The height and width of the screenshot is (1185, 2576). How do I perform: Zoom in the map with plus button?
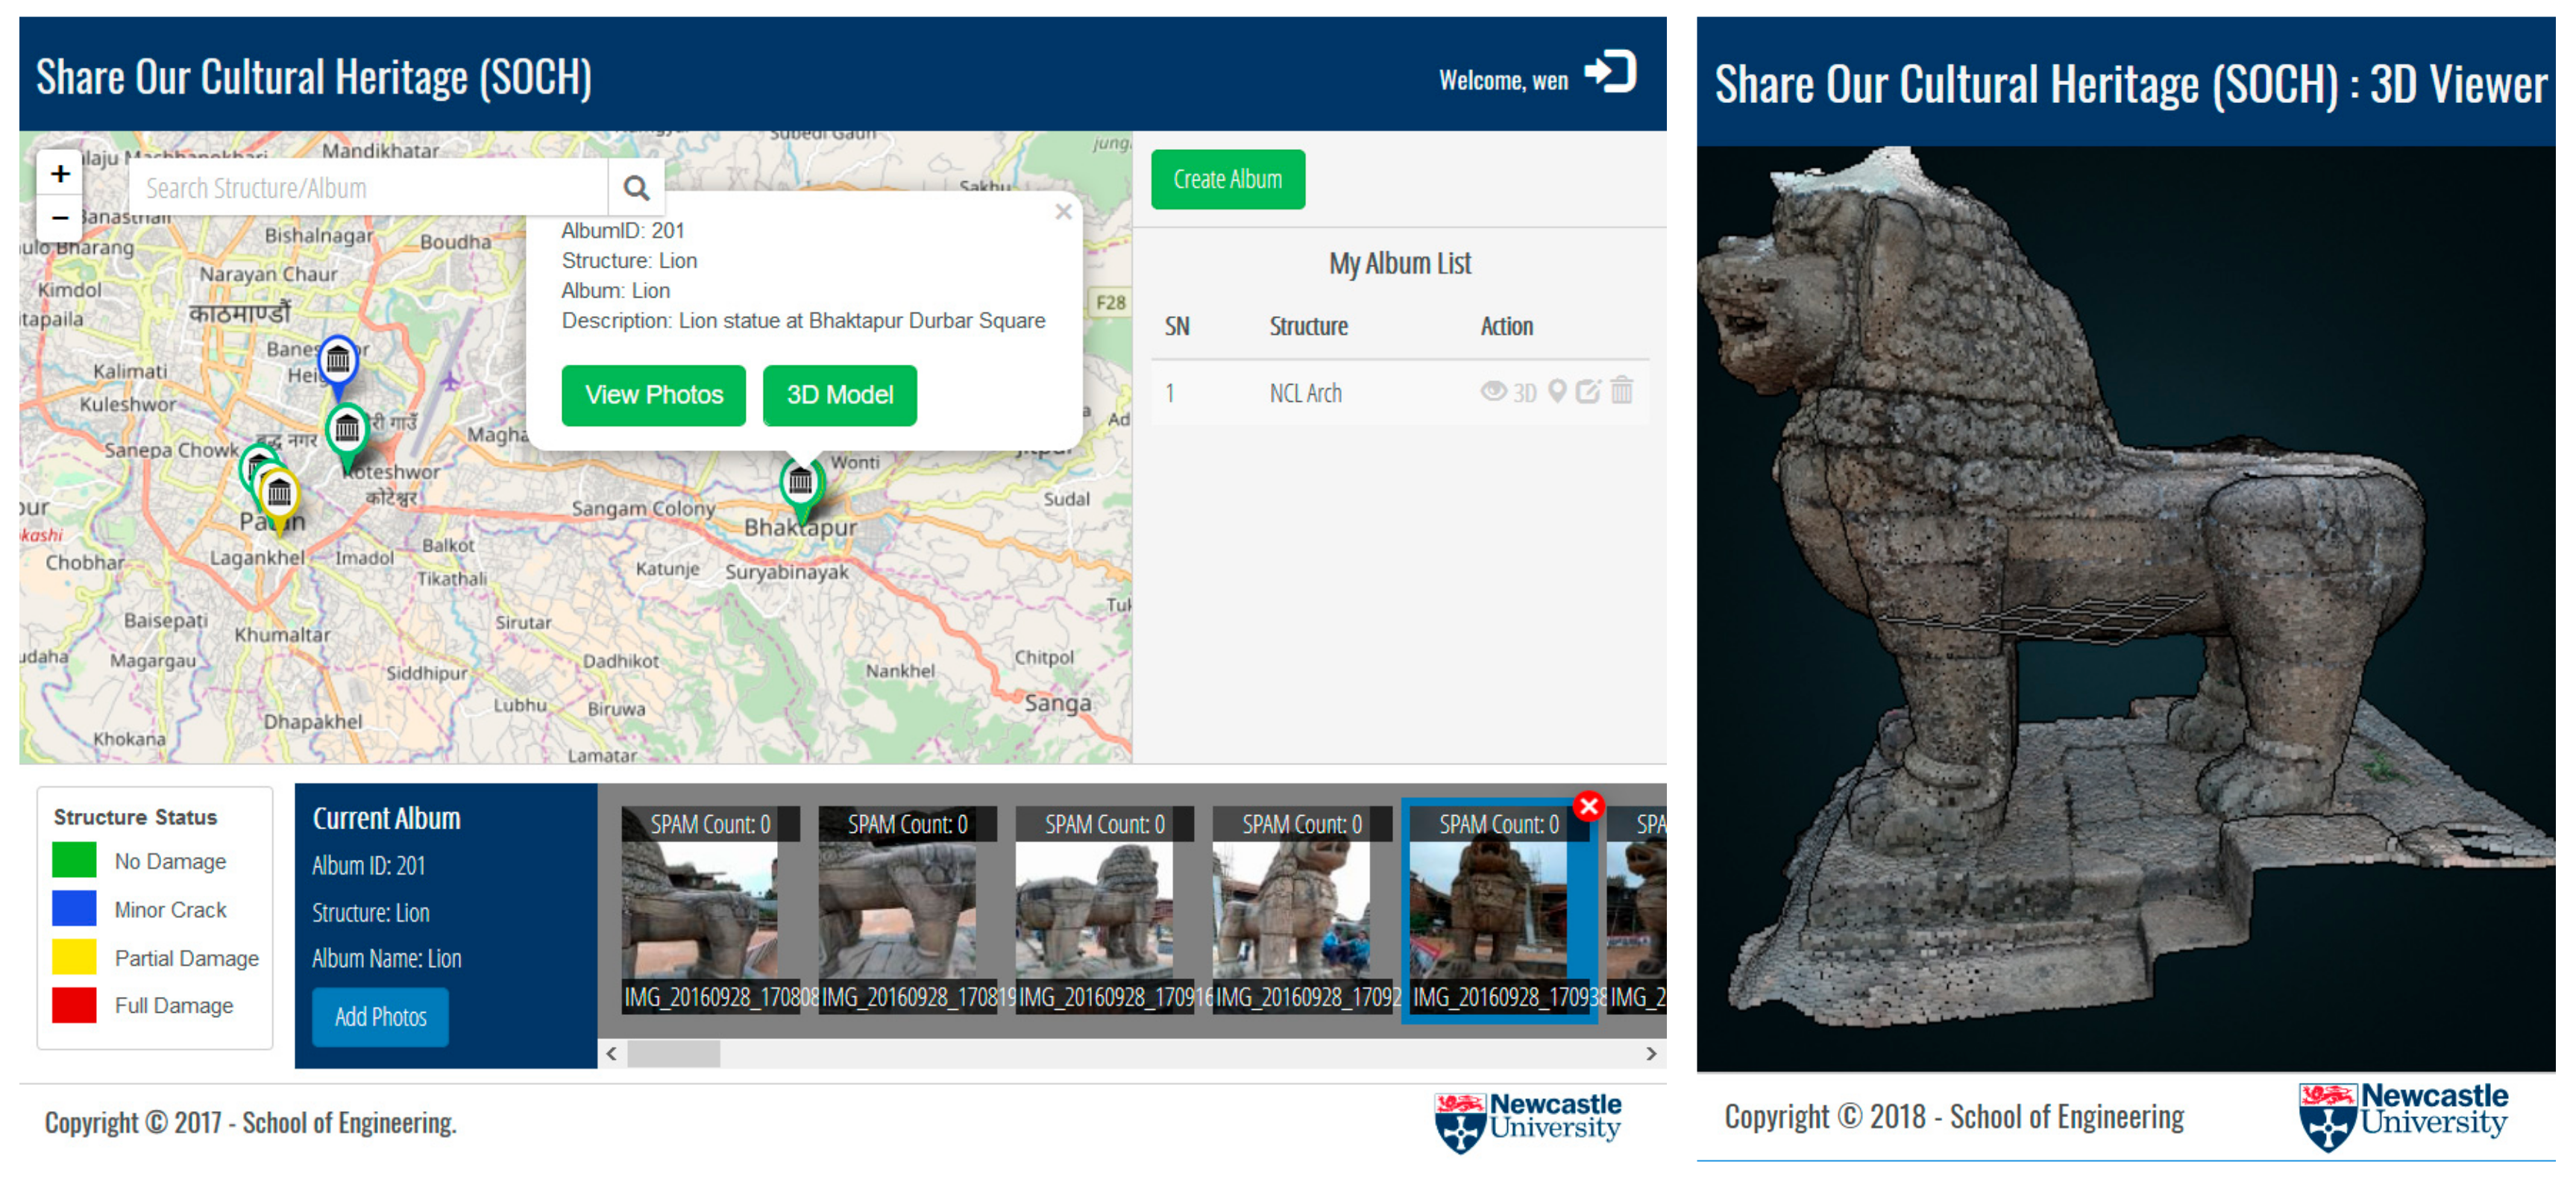click(60, 174)
